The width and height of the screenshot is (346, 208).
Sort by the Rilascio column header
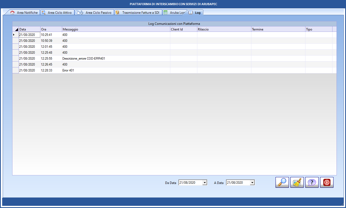[224, 29]
